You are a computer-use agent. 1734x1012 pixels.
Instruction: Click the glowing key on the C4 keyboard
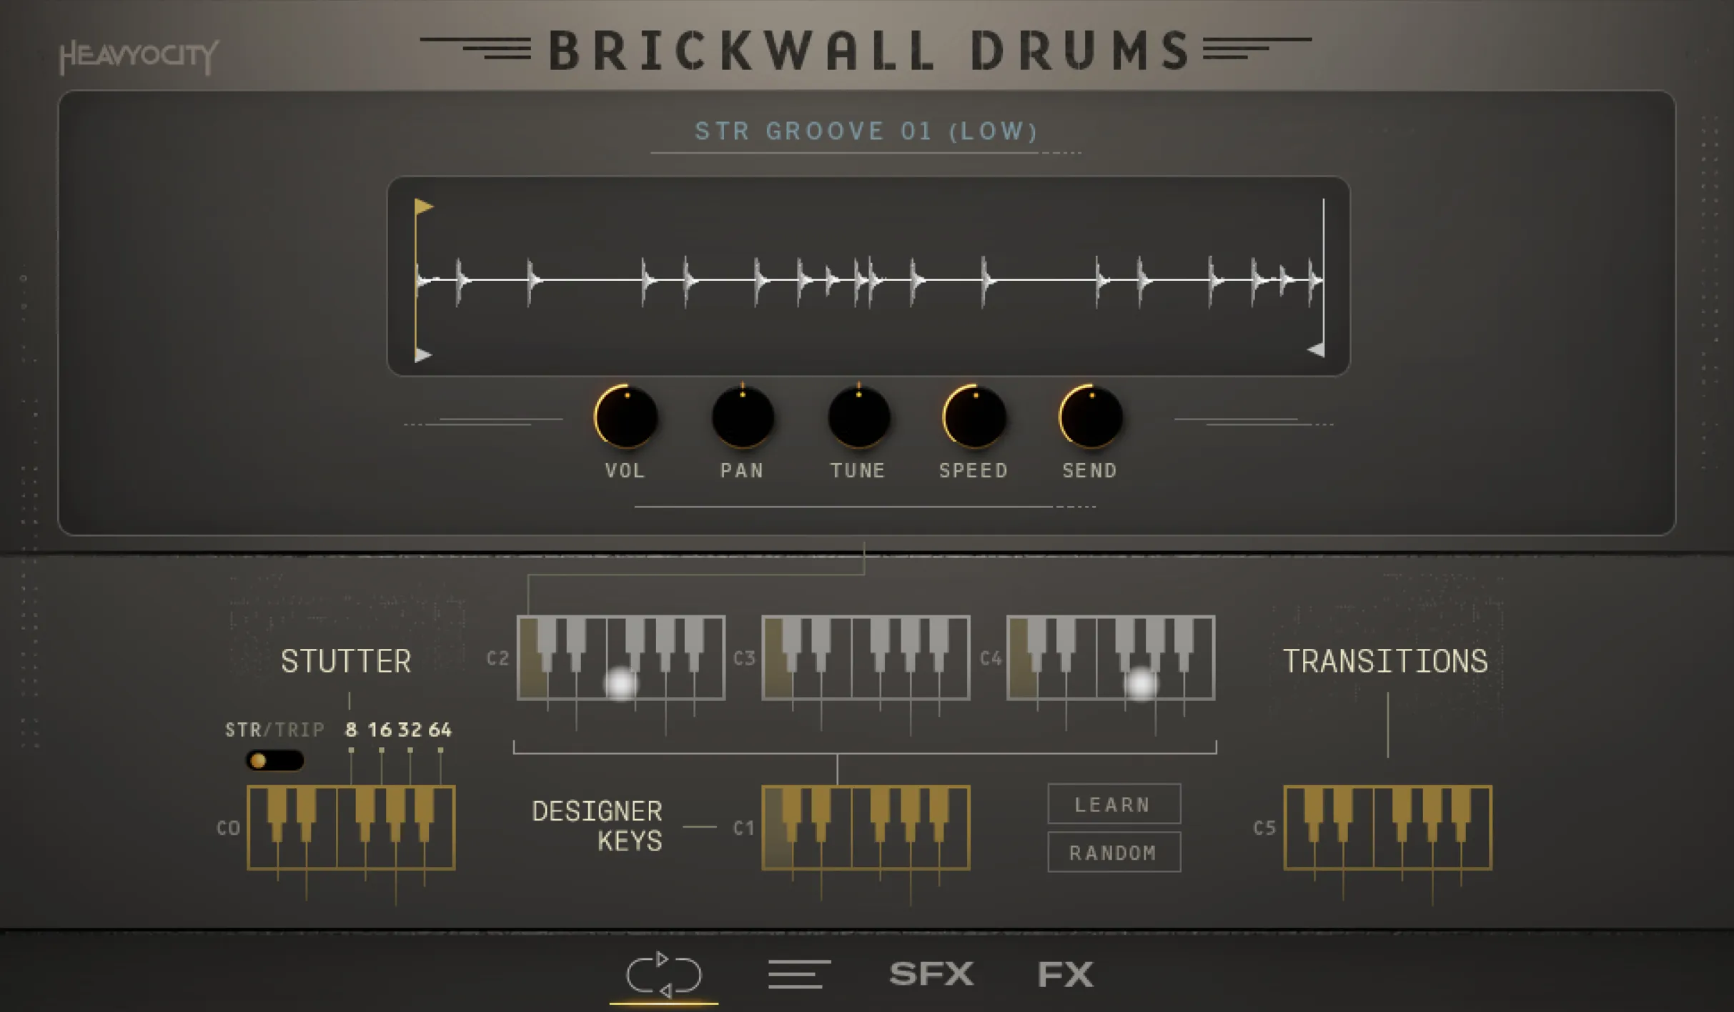pyautogui.click(x=1141, y=683)
